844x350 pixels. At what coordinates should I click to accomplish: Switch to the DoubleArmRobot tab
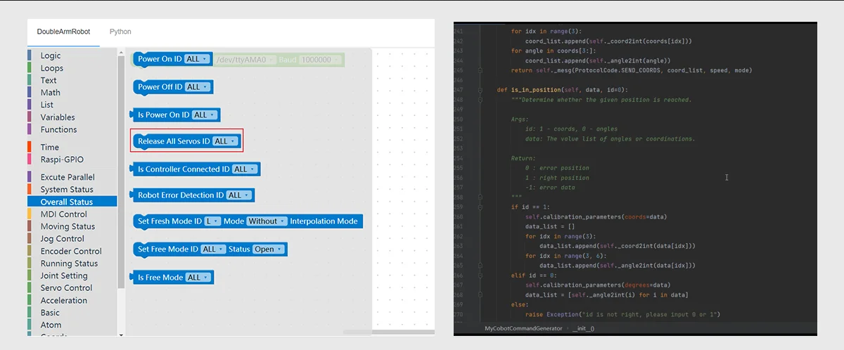click(63, 32)
